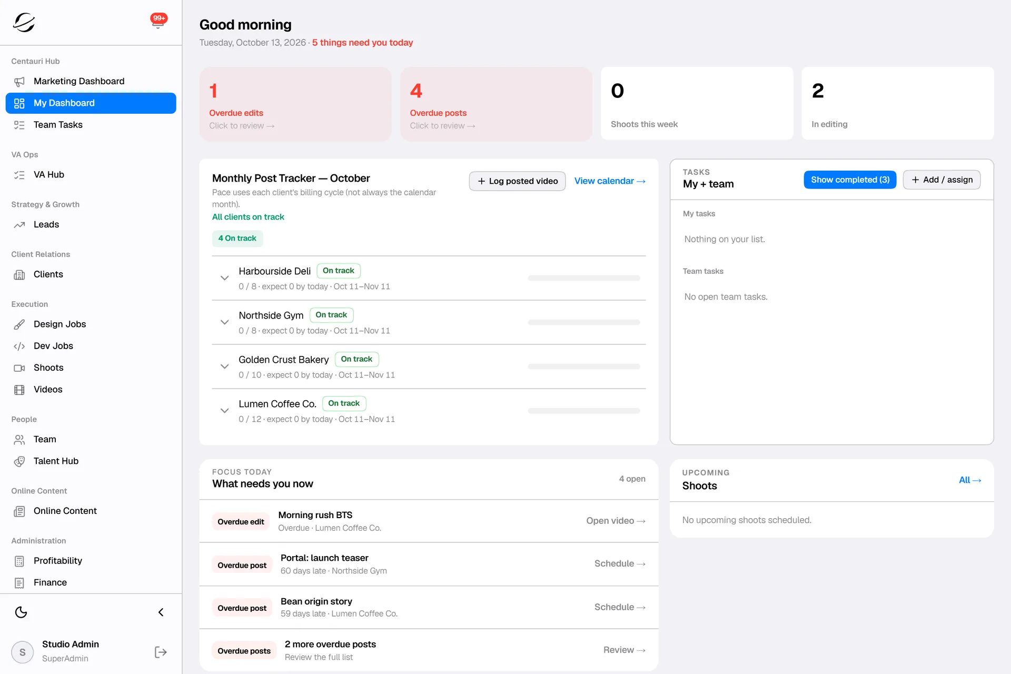This screenshot has width=1011, height=674.
Task: Click the Clients building icon
Action: point(19,275)
